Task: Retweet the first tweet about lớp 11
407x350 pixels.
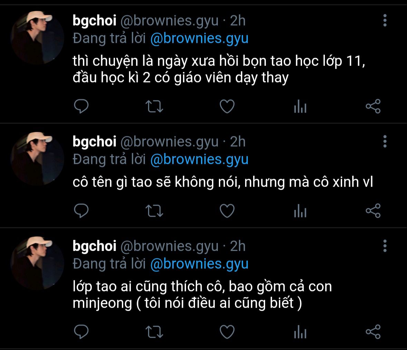Action: [154, 106]
